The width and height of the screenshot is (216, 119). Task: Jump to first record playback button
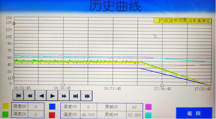[18, 96]
